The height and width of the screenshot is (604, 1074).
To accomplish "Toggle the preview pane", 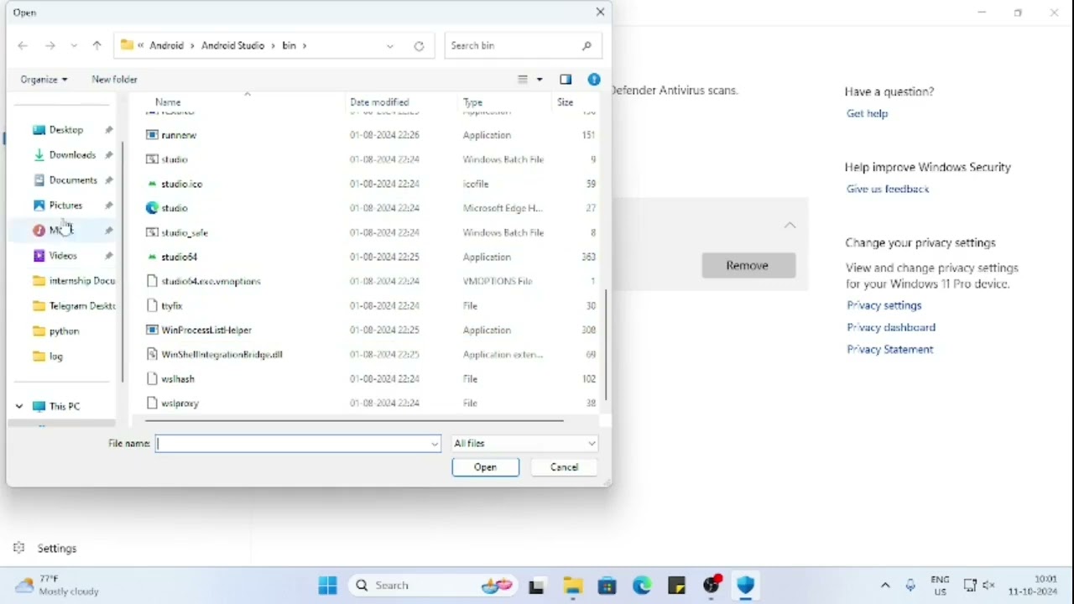I will pos(566,79).
